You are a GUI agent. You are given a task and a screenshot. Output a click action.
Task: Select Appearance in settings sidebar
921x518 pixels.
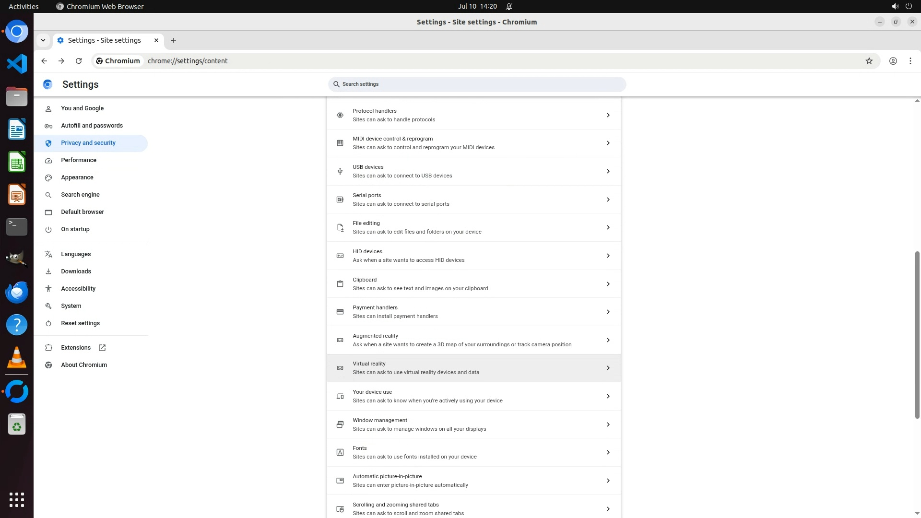click(77, 177)
